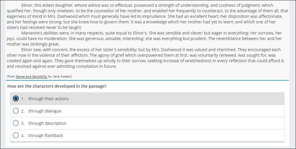This screenshot has height=149, width=296.
Task: Click the 'through their actions' answer text
Action: click(48, 99)
